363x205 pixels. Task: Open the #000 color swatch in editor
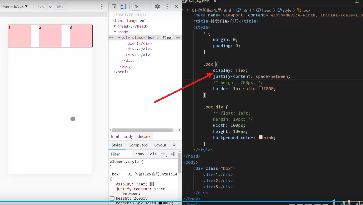click(261, 89)
